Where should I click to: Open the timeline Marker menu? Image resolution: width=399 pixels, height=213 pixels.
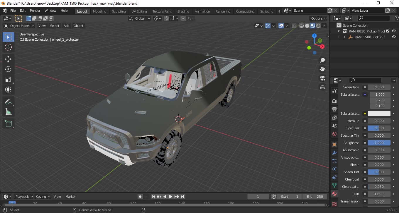(70, 197)
